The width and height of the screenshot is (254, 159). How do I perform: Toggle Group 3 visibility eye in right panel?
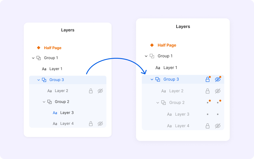[217, 80]
